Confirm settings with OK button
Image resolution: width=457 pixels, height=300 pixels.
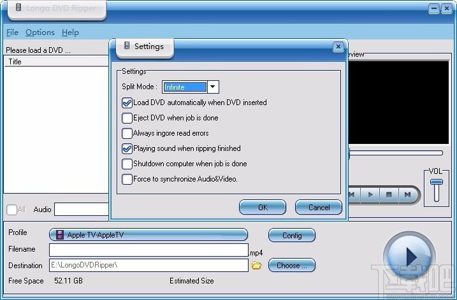[x=263, y=207]
